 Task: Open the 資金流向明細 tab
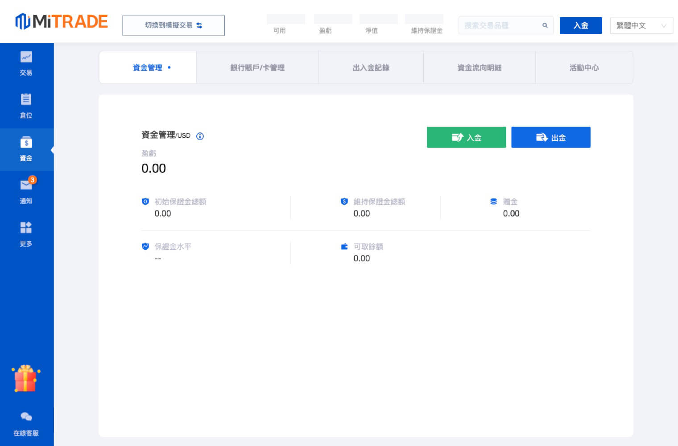pos(479,68)
